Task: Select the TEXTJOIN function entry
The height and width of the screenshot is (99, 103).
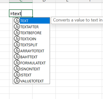Action: click(31, 39)
